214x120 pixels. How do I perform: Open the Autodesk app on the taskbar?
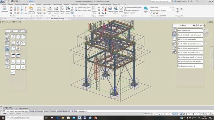coord(79,118)
